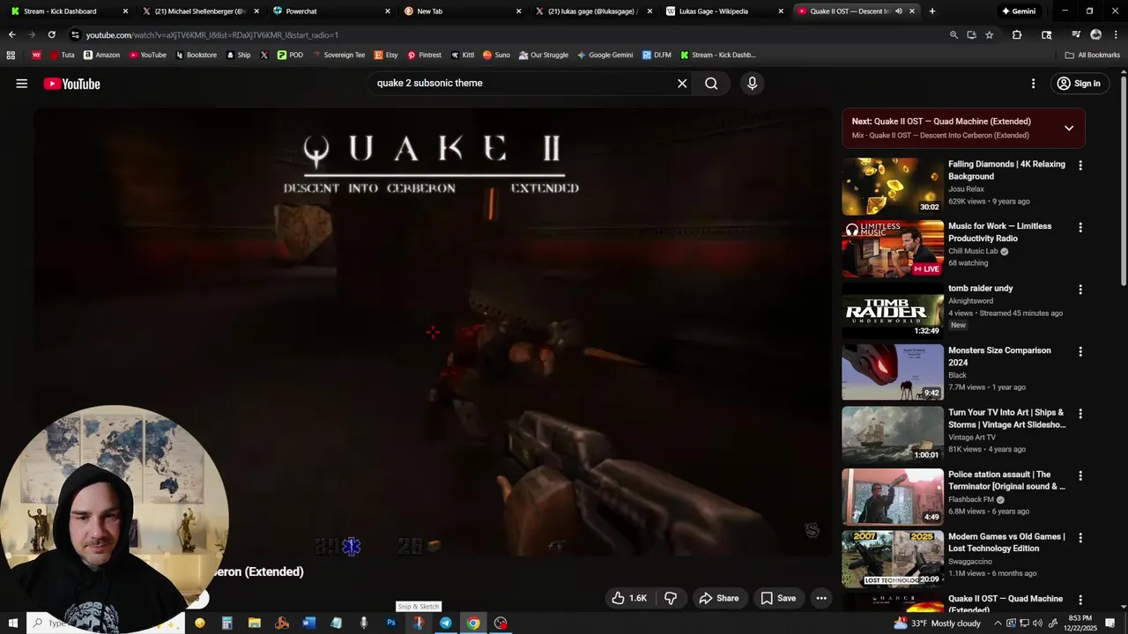This screenshot has width=1128, height=634.
Task: Open Monsters Size Comparison 2024 thumbnail
Action: (892, 373)
